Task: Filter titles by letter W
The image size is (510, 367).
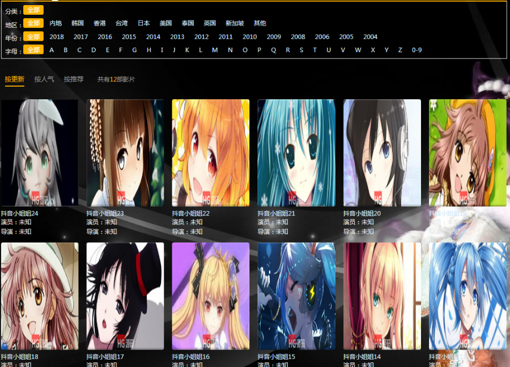Action: tap(358, 50)
